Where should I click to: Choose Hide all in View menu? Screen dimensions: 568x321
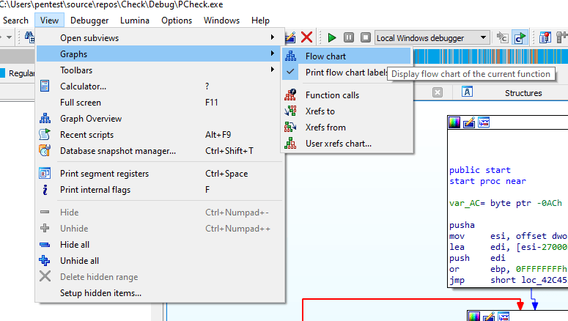tap(75, 245)
